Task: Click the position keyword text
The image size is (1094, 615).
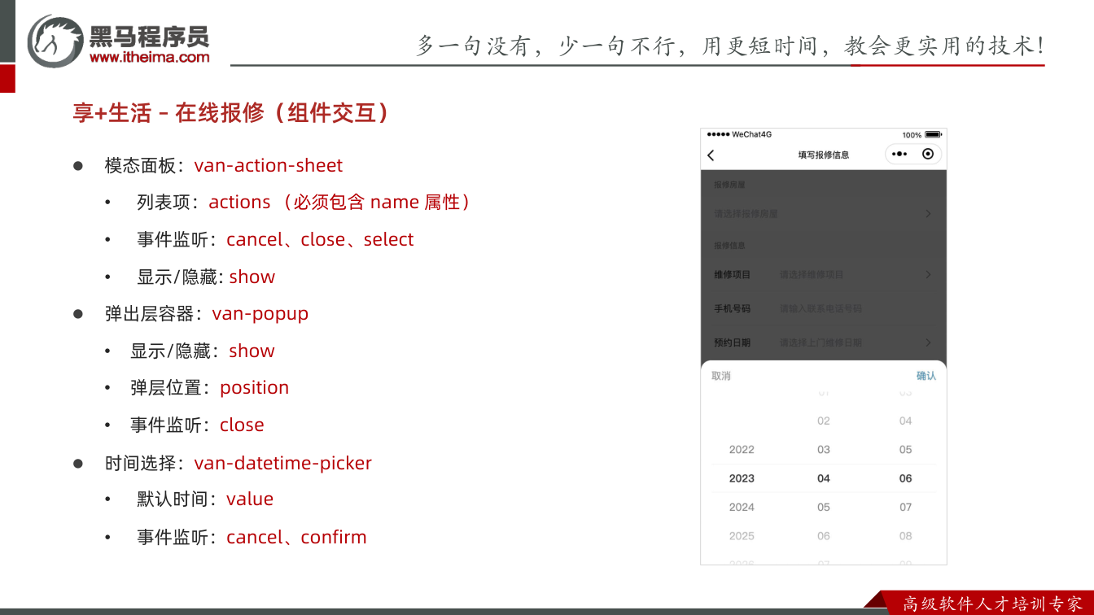Action: (x=255, y=388)
